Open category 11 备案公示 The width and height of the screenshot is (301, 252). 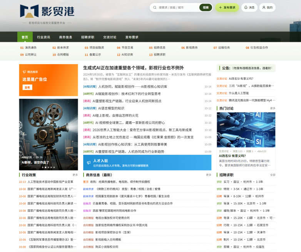93,55
